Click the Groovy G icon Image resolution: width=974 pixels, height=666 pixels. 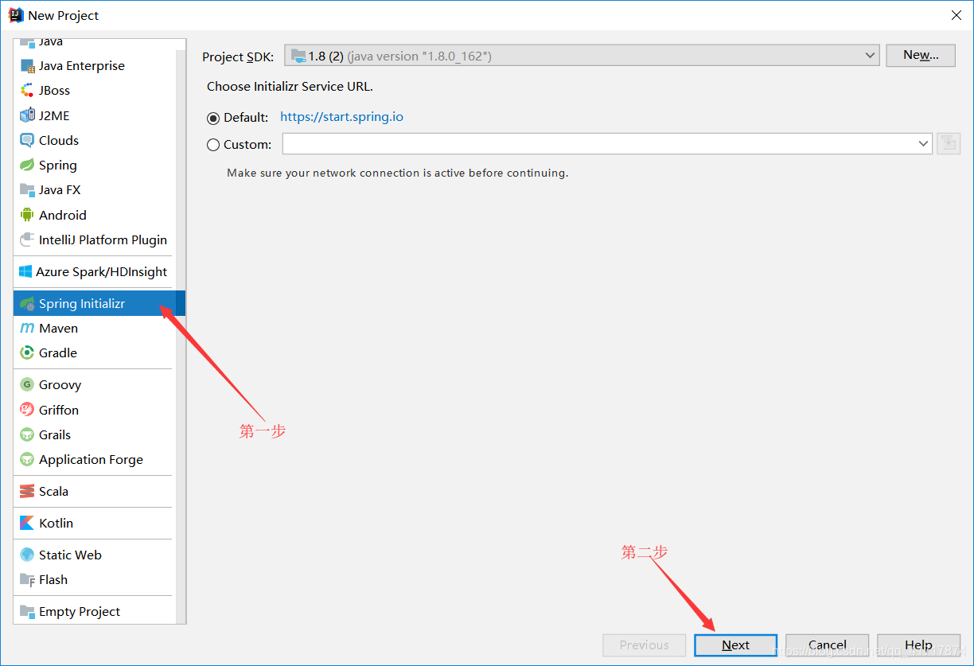click(27, 385)
